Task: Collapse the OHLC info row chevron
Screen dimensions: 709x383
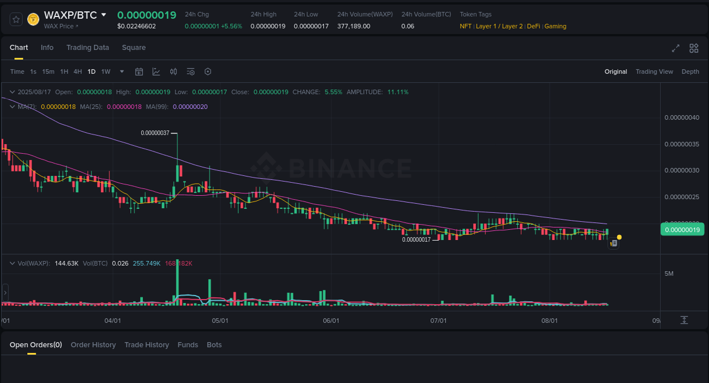Action: click(x=11, y=91)
